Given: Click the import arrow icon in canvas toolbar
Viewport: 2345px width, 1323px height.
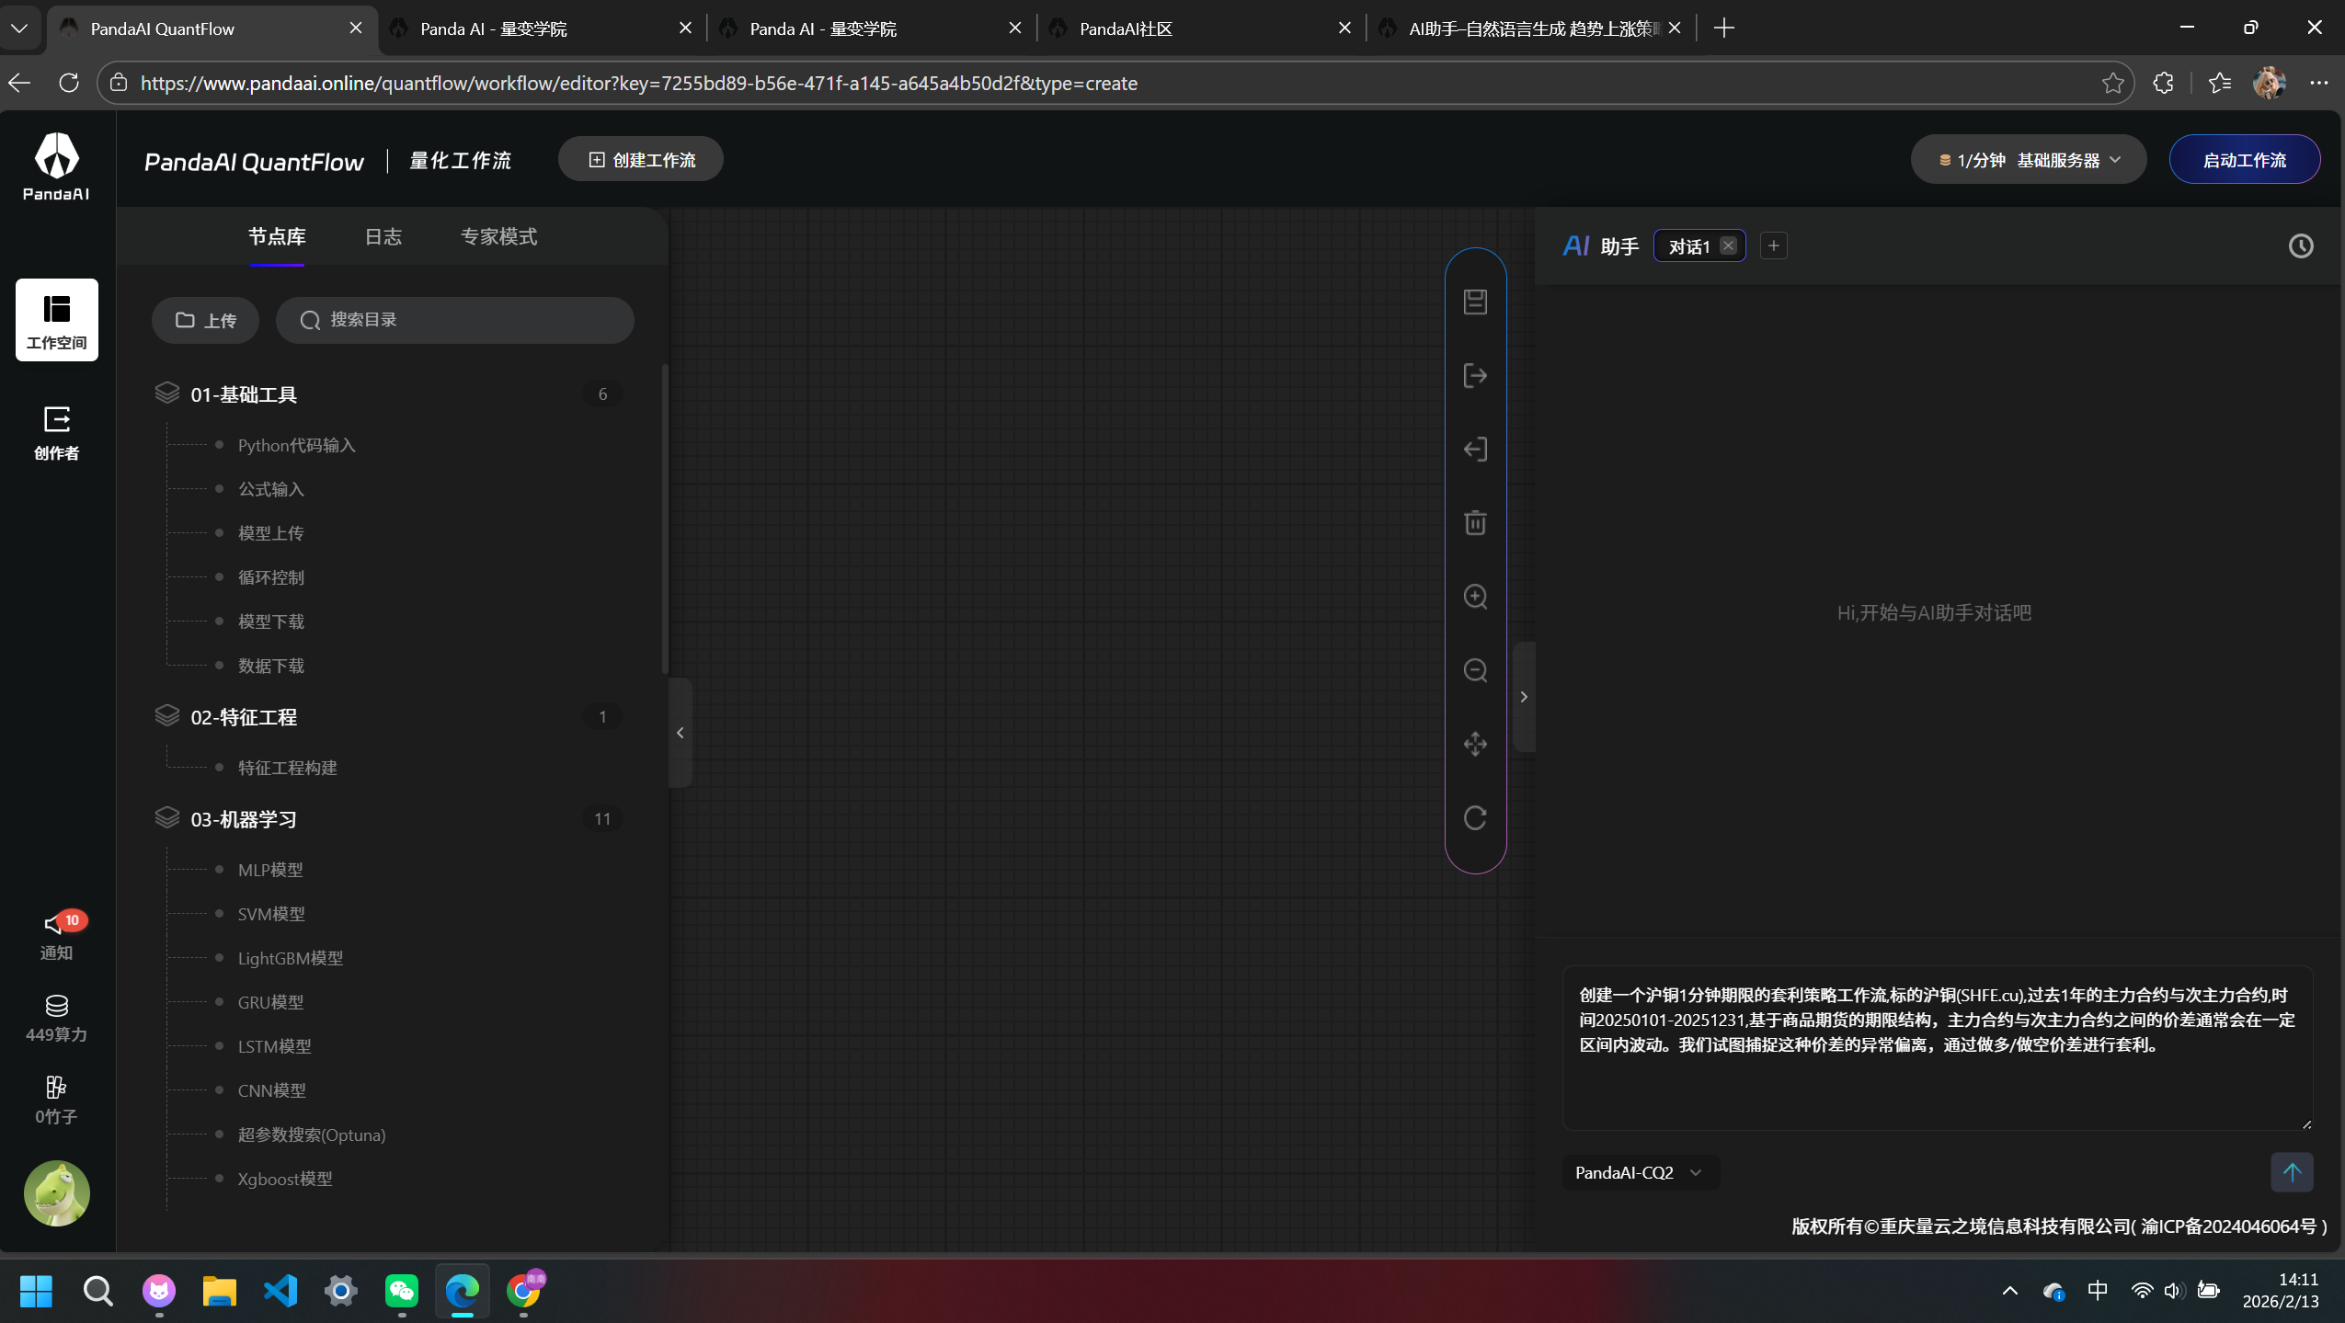Looking at the screenshot, I should [x=1475, y=449].
